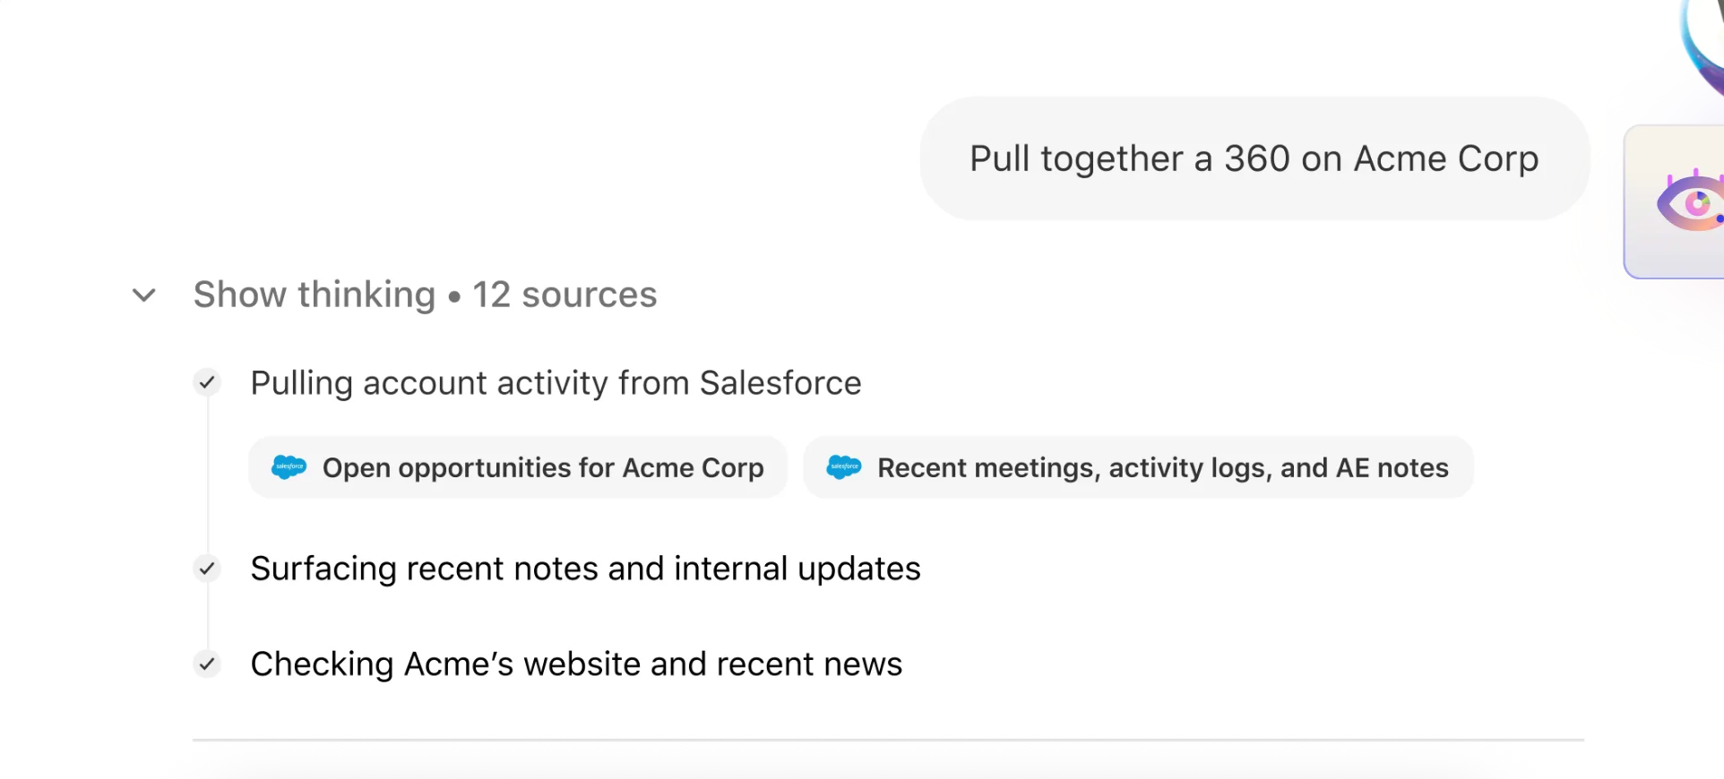Viewport: 1724px width, 779px height.
Task: Click Salesforce icon on Recent meetings chip
Action: (x=844, y=467)
